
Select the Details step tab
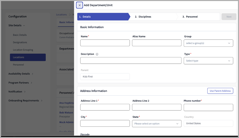tap(103, 17)
